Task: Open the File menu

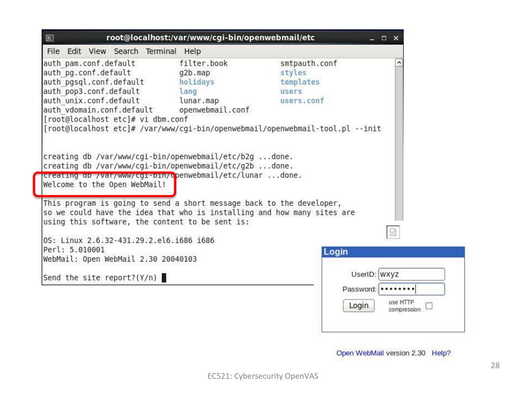Action: [53, 51]
